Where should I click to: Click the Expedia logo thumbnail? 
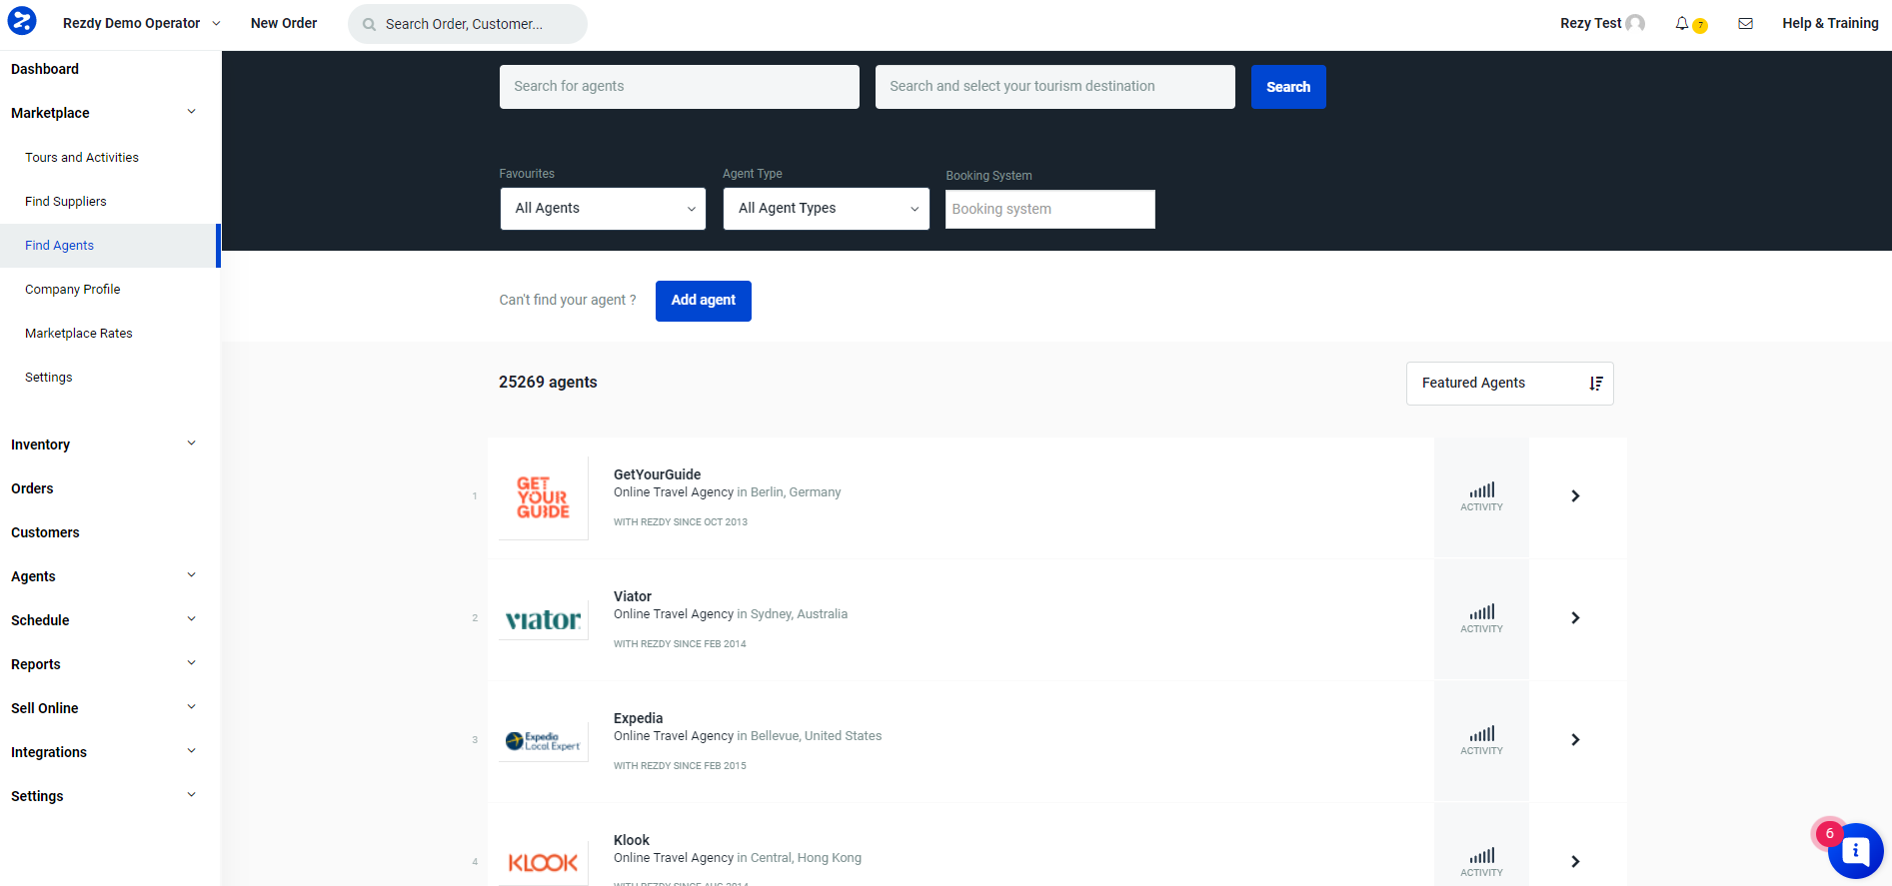click(x=543, y=740)
